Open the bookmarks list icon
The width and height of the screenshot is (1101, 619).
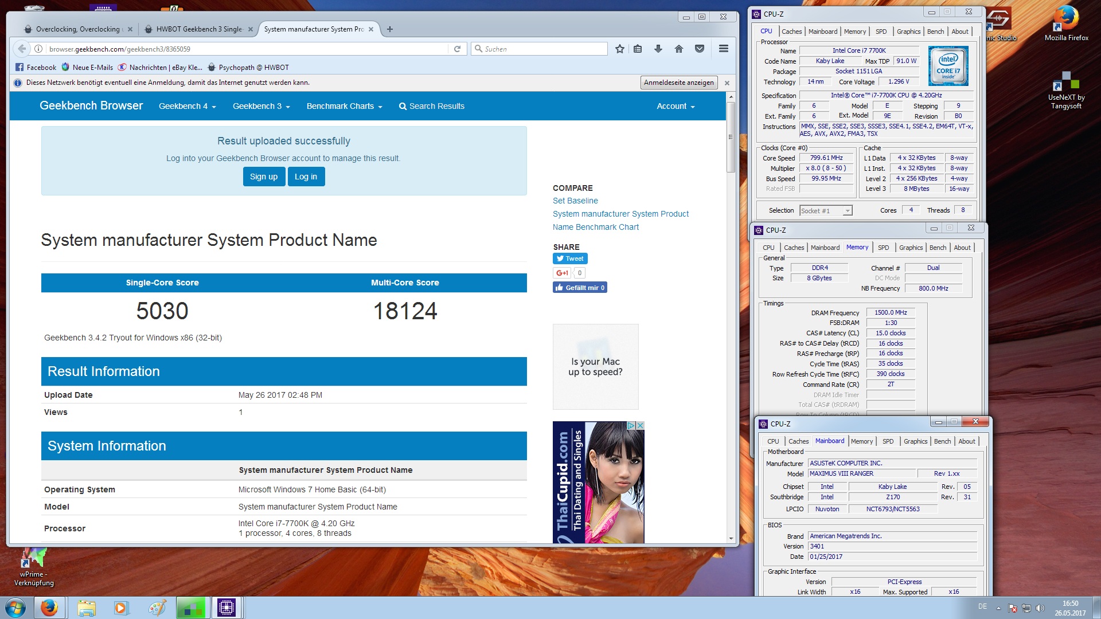(638, 49)
